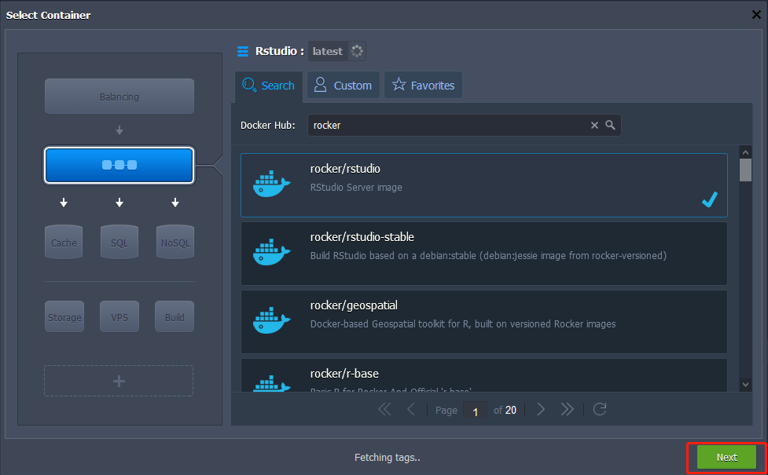Jump to the last results page
Viewport: 768px width, 475px height.
click(x=567, y=409)
